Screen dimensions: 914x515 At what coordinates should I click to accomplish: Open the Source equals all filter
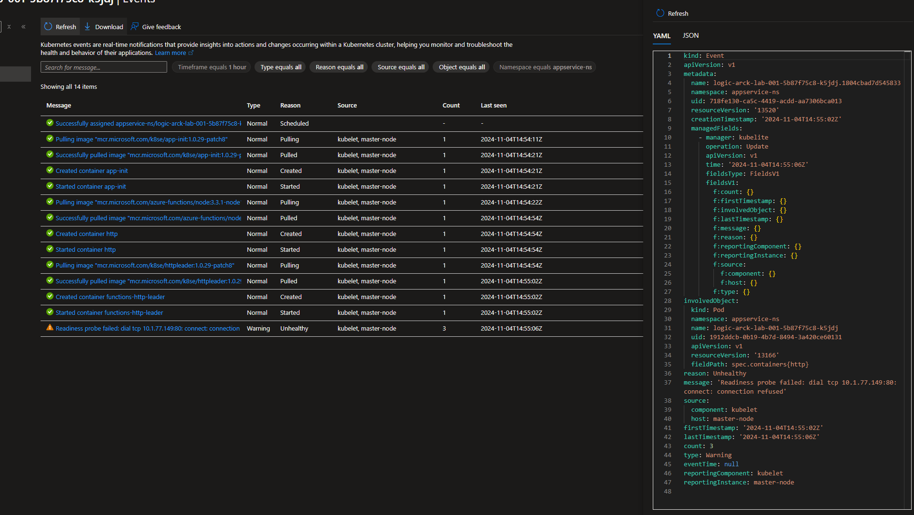[401, 67]
